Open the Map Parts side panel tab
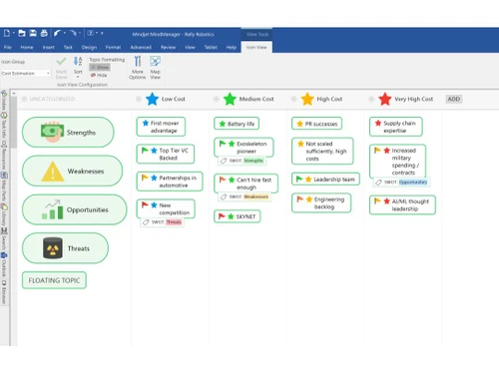Screen dimensions: 499x374 [x=4, y=187]
